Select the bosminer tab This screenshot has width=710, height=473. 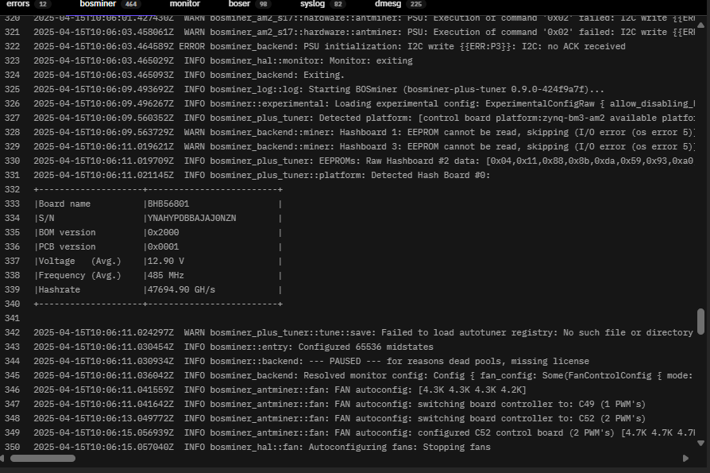[x=109, y=4]
